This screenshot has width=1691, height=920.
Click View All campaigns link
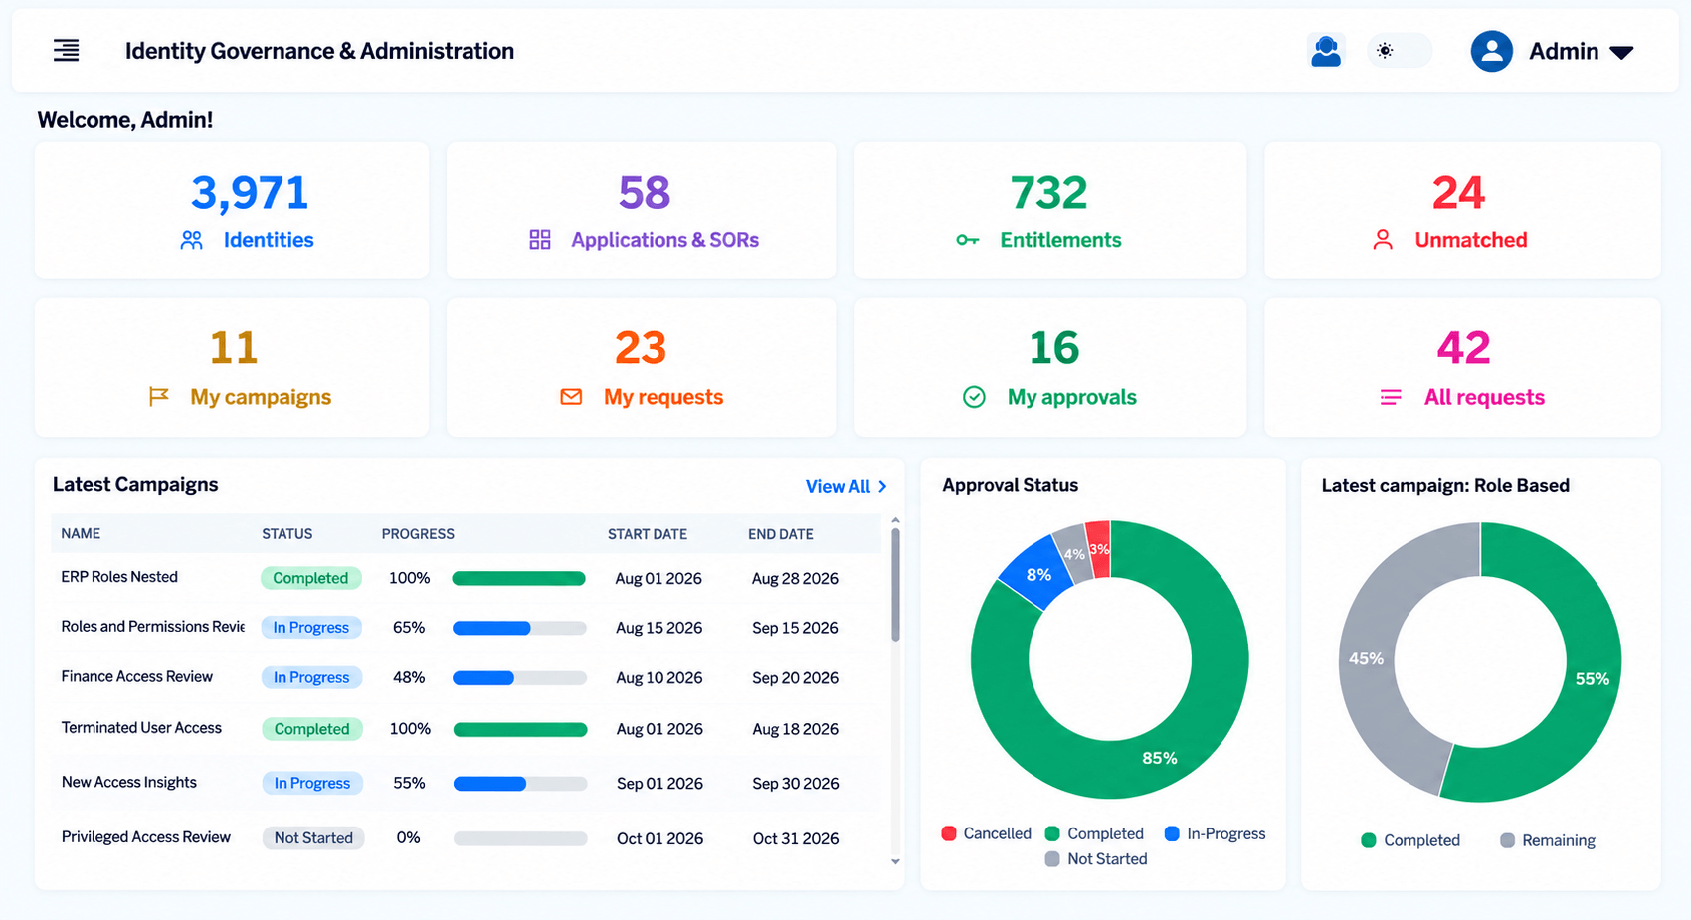coord(838,486)
